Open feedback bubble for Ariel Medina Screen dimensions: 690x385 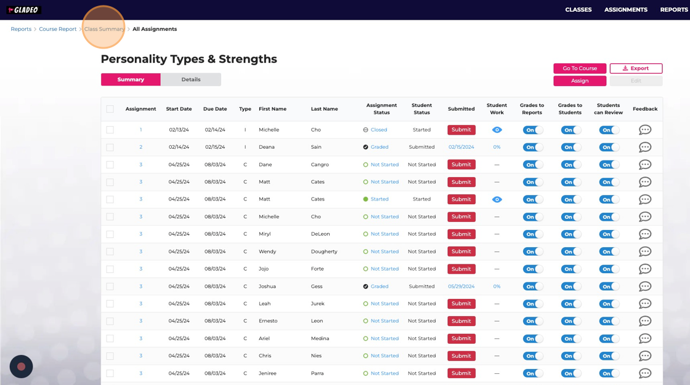coord(644,338)
